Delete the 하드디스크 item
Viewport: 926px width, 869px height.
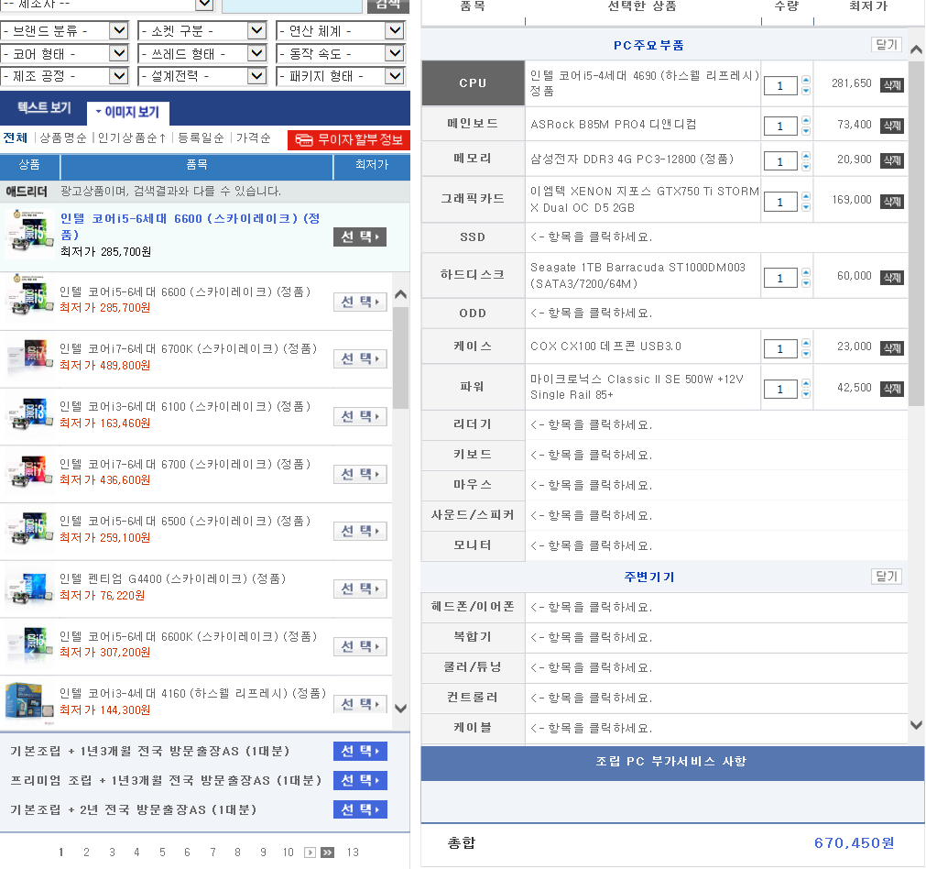892,277
